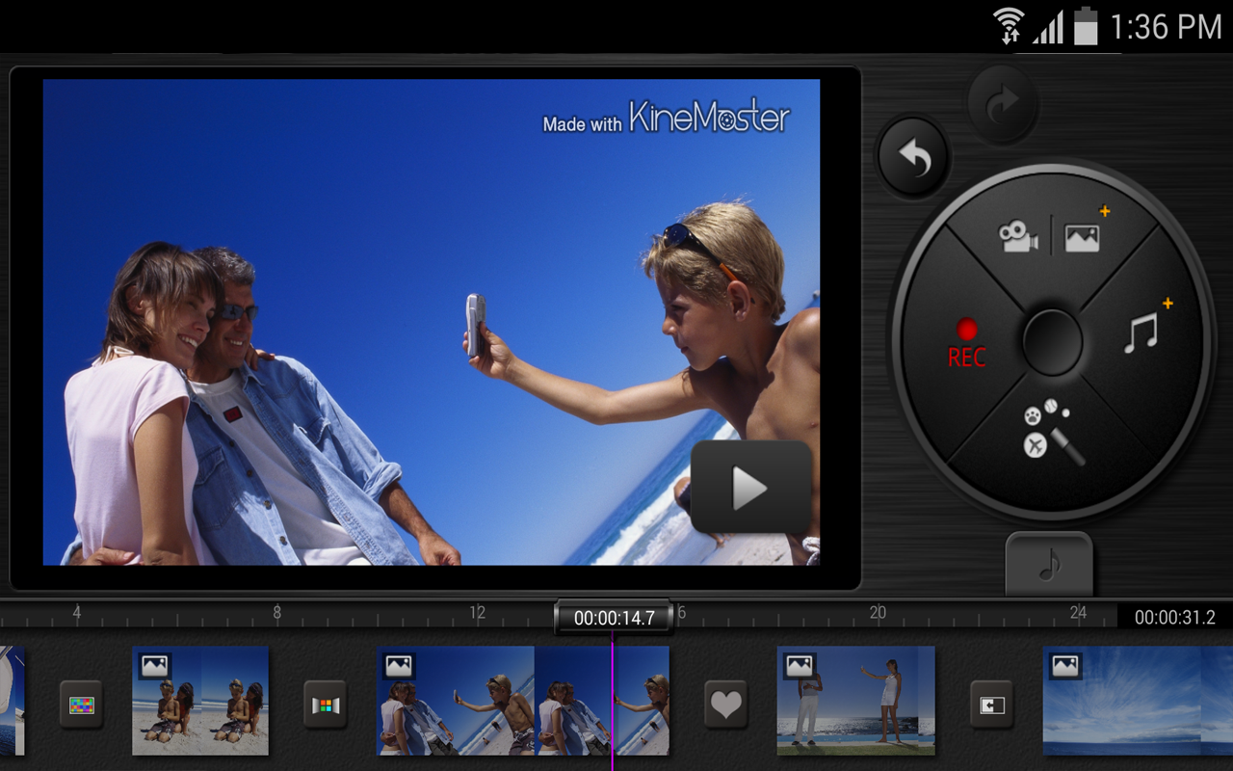Tap the image badge on beach family clip
The image size is (1233, 771).
point(154,665)
